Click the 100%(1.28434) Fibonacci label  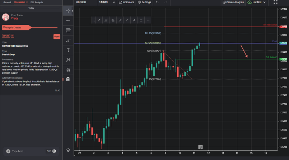click(x=154, y=51)
